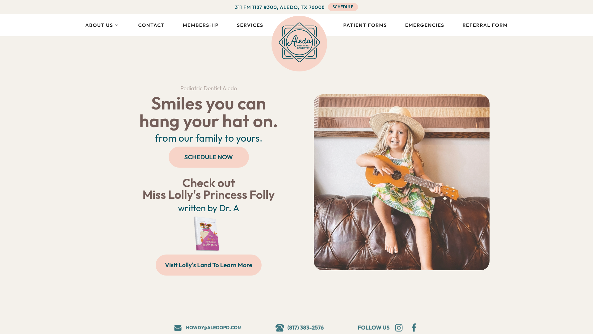Viewport: 593px width, 334px height.
Task: Click Visit Lolly's Land To Learn More
Action: pos(208,265)
